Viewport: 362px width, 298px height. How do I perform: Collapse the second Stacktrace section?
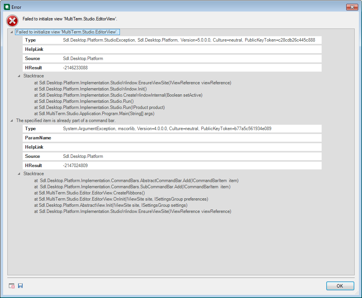pos(19,174)
